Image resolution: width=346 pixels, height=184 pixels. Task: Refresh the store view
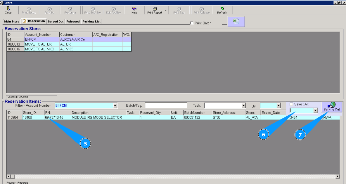coord(222,10)
